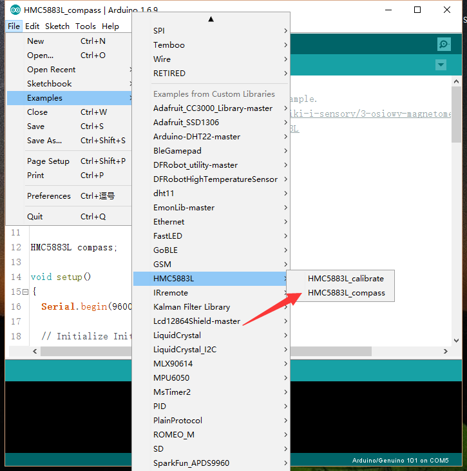Expand ROMEO_M examples

[x=211, y=434]
